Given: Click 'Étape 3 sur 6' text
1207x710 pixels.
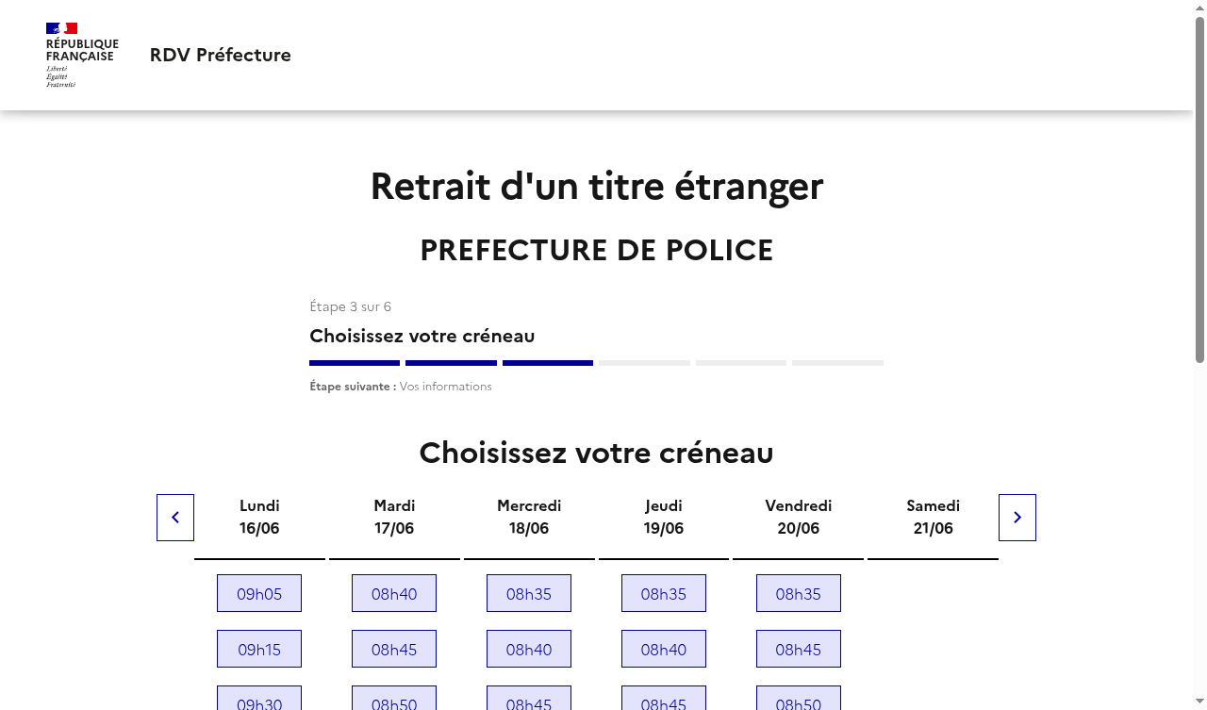Looking at the screenshot, I should 351,306.
